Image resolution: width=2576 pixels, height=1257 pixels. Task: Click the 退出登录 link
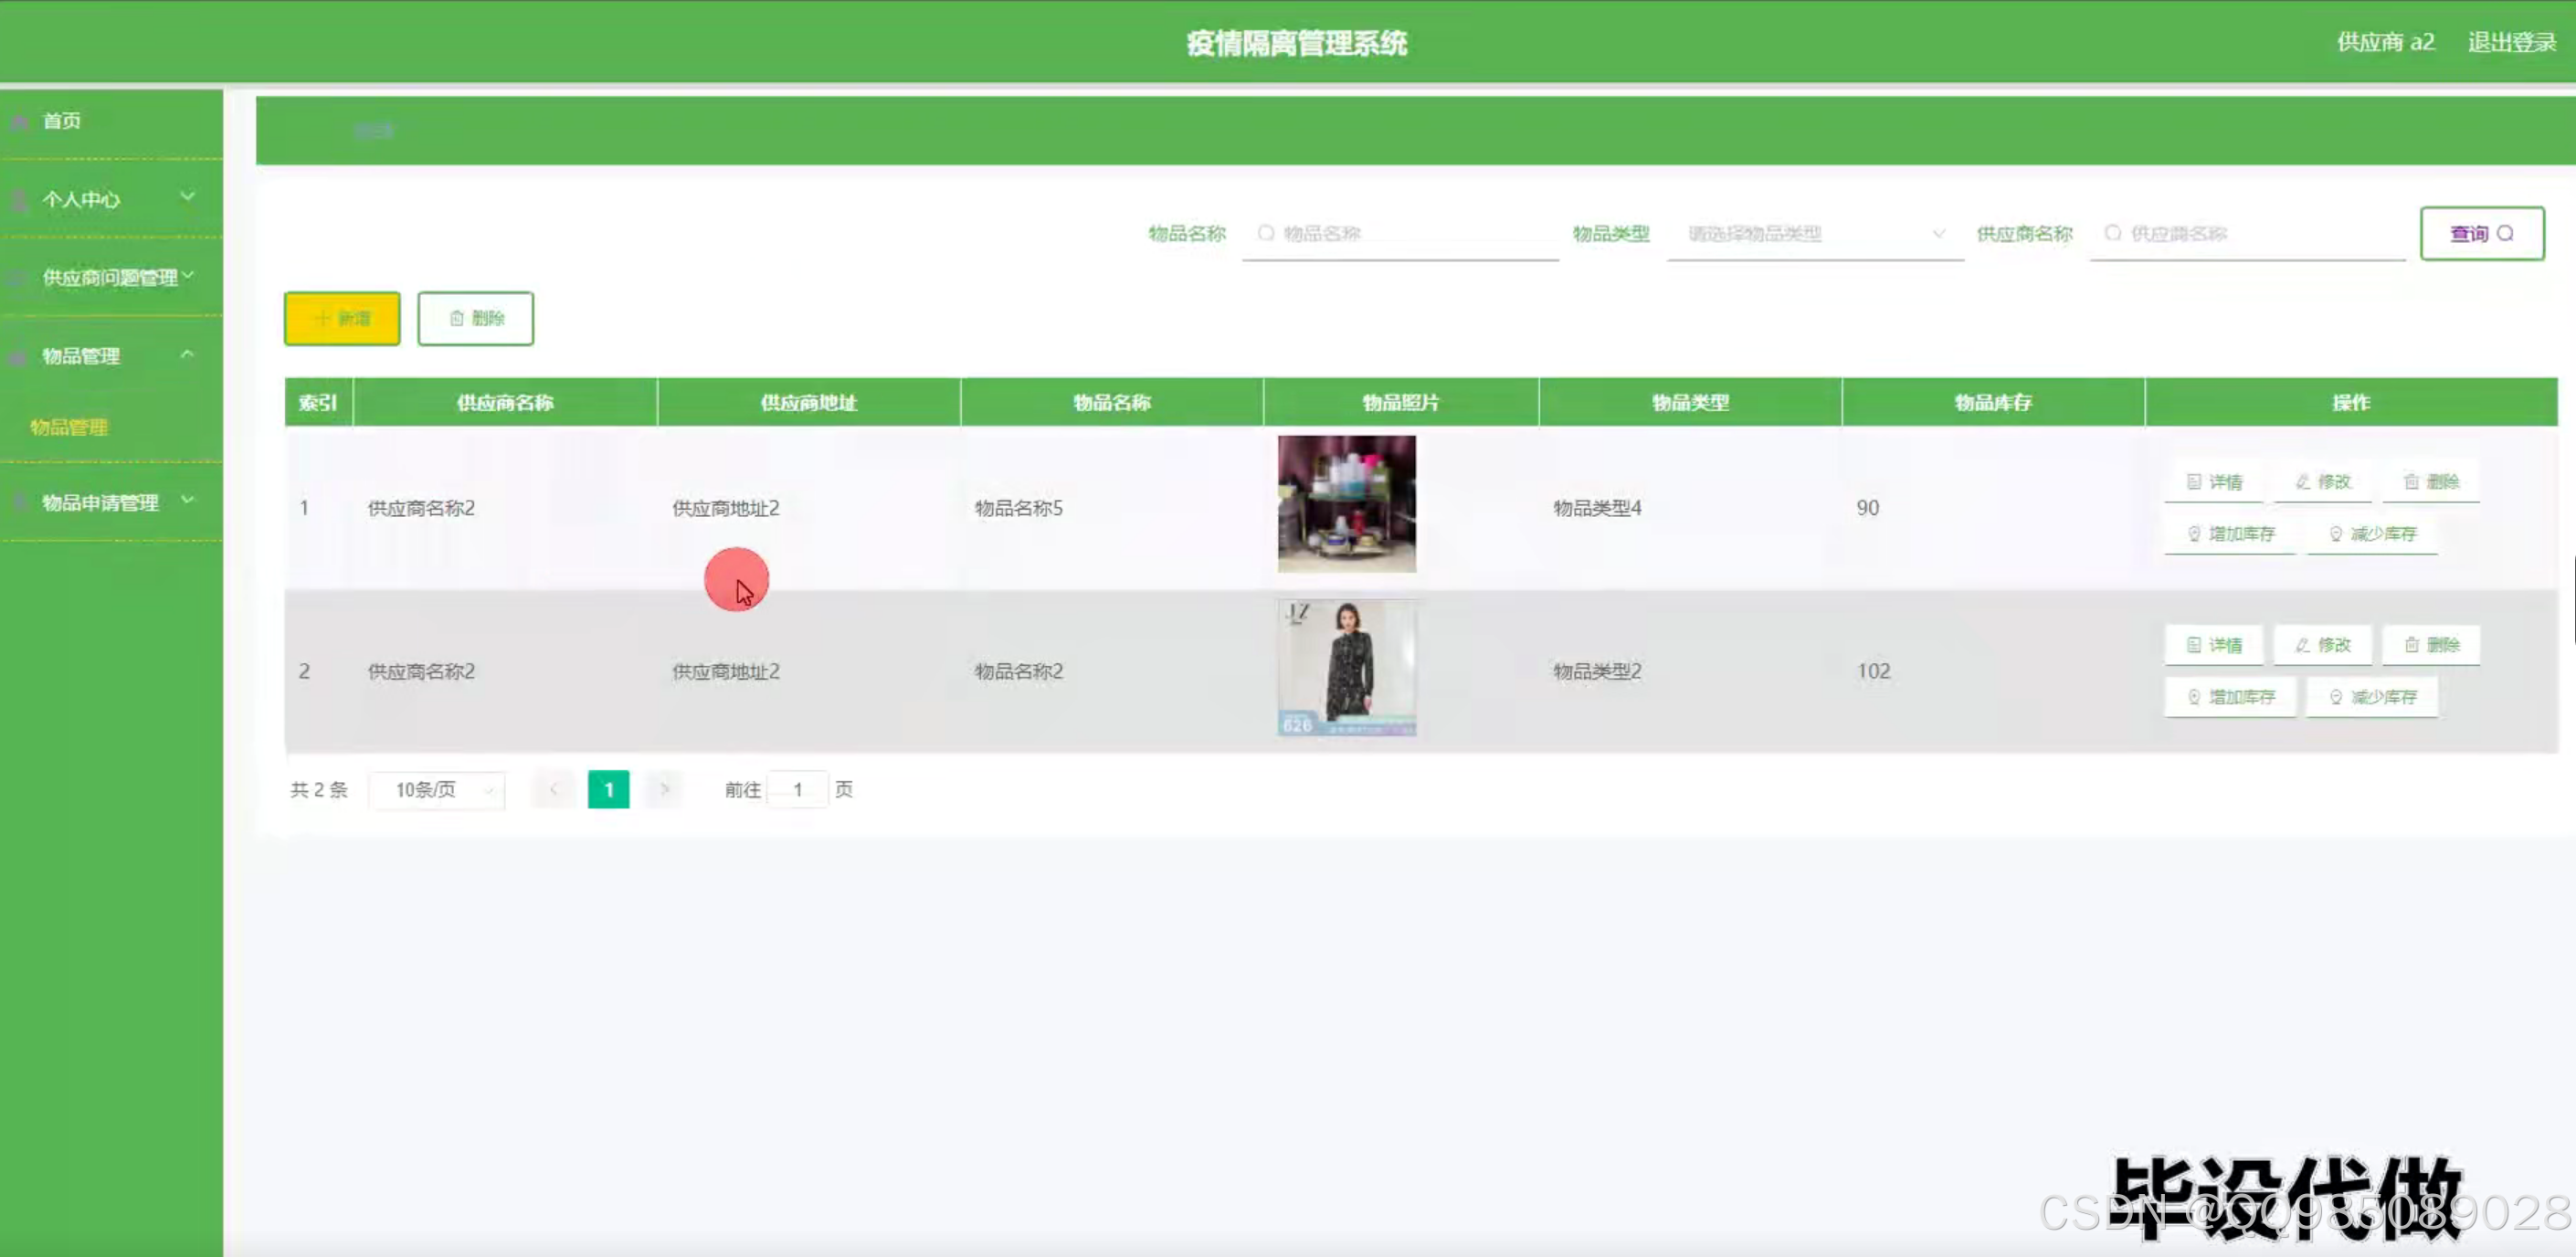pyautogui.click(x=2511, y=42)
